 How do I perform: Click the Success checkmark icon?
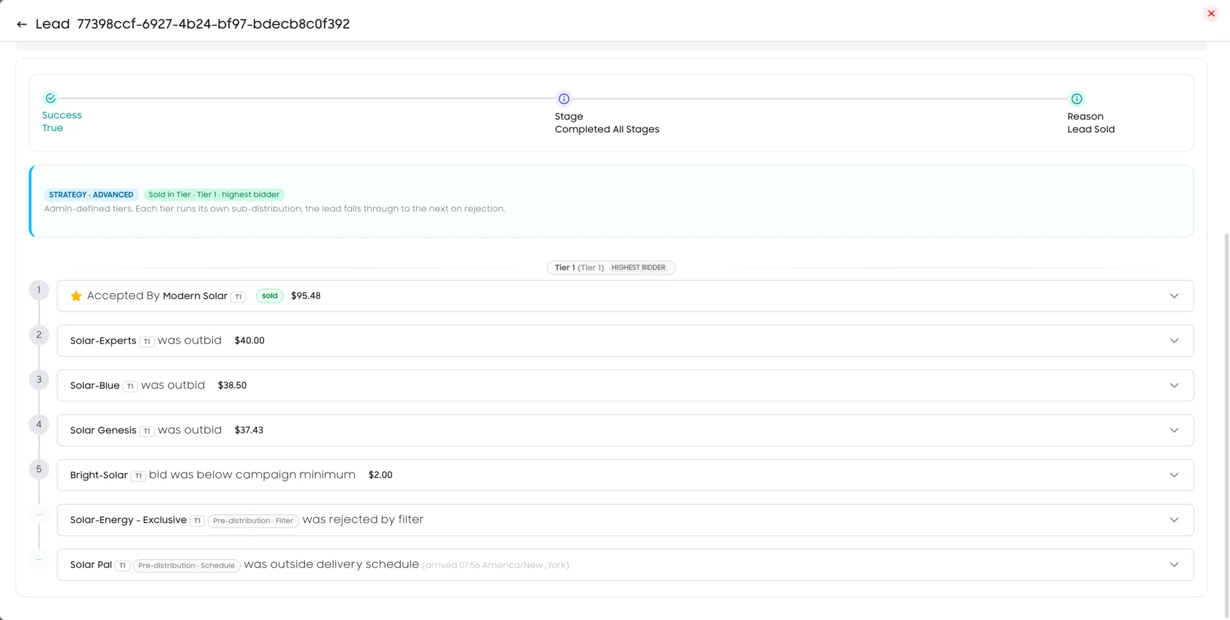tap(51, 98)
